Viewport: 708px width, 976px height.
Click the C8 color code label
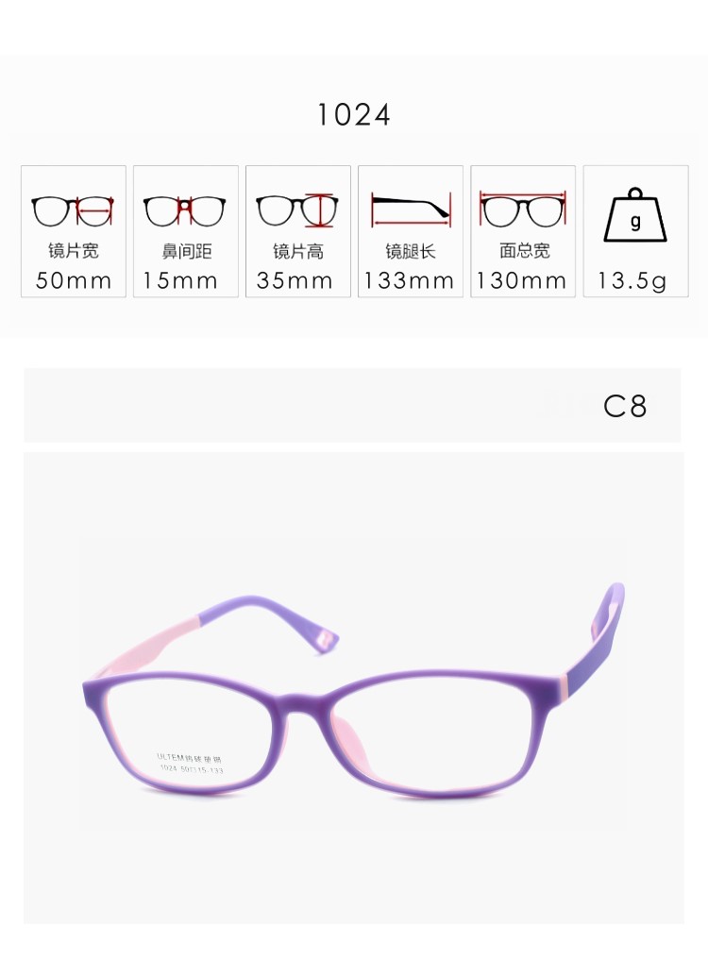[625, 407]
